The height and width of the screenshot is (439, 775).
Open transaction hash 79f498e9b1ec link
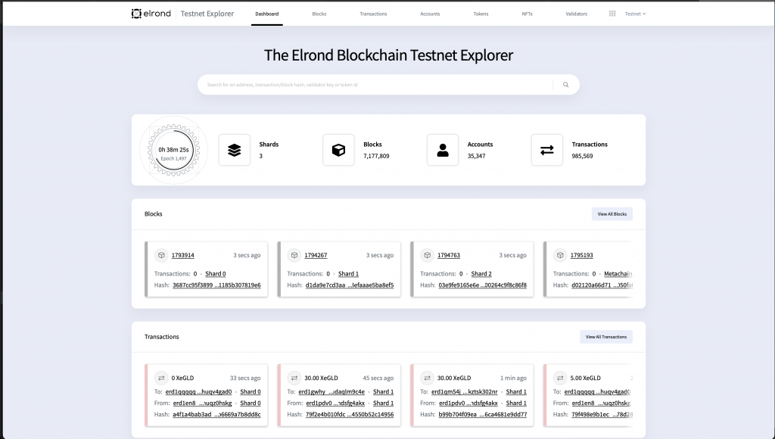pos(602,414)
